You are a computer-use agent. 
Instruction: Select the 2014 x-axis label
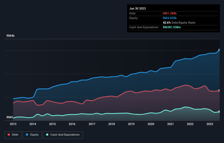coord(33,124)
